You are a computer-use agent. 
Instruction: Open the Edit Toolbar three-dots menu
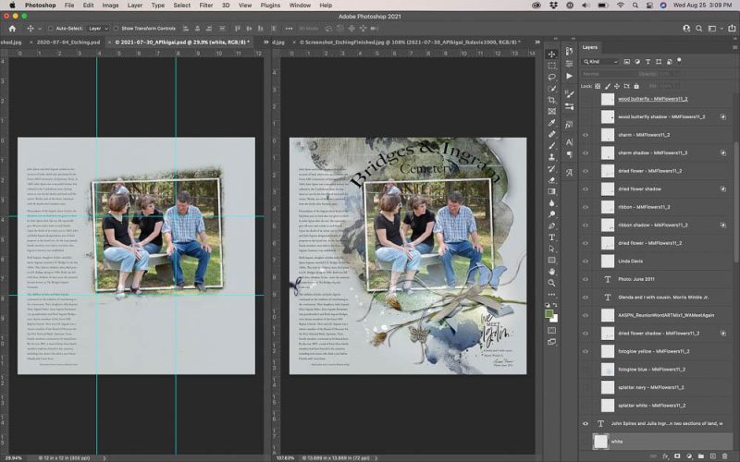pos(551,294)
